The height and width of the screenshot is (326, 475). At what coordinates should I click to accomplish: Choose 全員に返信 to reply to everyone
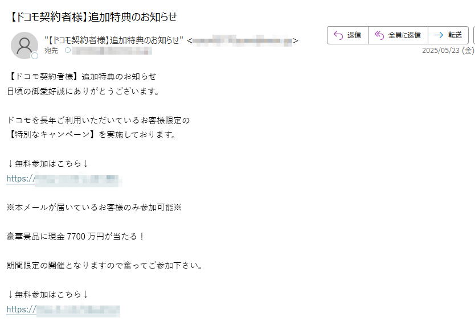(404, 35)
